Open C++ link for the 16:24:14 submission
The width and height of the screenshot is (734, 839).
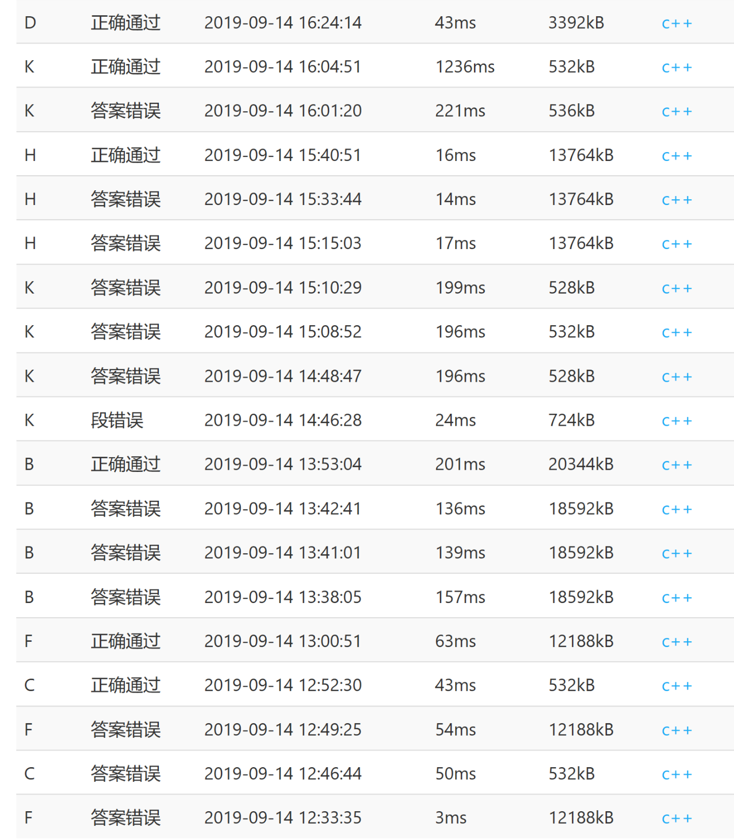tap(676, 24)
